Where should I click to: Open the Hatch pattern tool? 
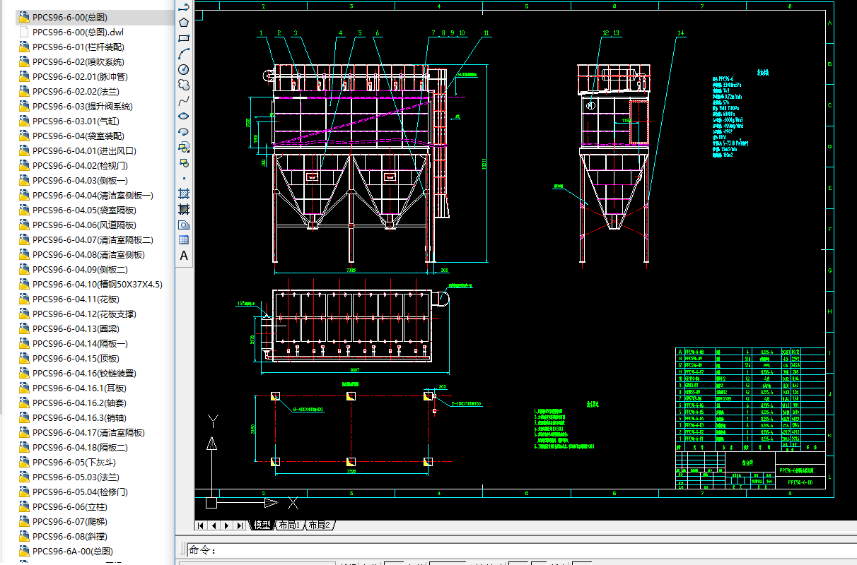(x=184, y=194)
